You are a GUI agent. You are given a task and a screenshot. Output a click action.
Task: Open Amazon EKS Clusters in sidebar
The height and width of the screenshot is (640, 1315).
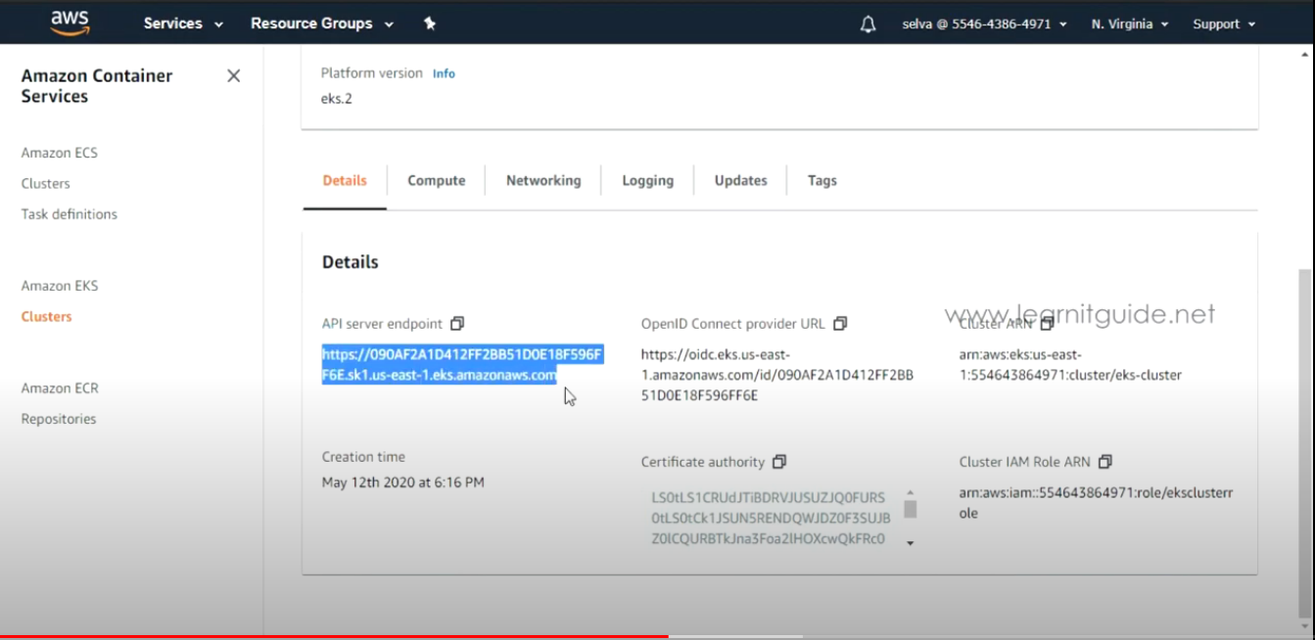point(46,317)
